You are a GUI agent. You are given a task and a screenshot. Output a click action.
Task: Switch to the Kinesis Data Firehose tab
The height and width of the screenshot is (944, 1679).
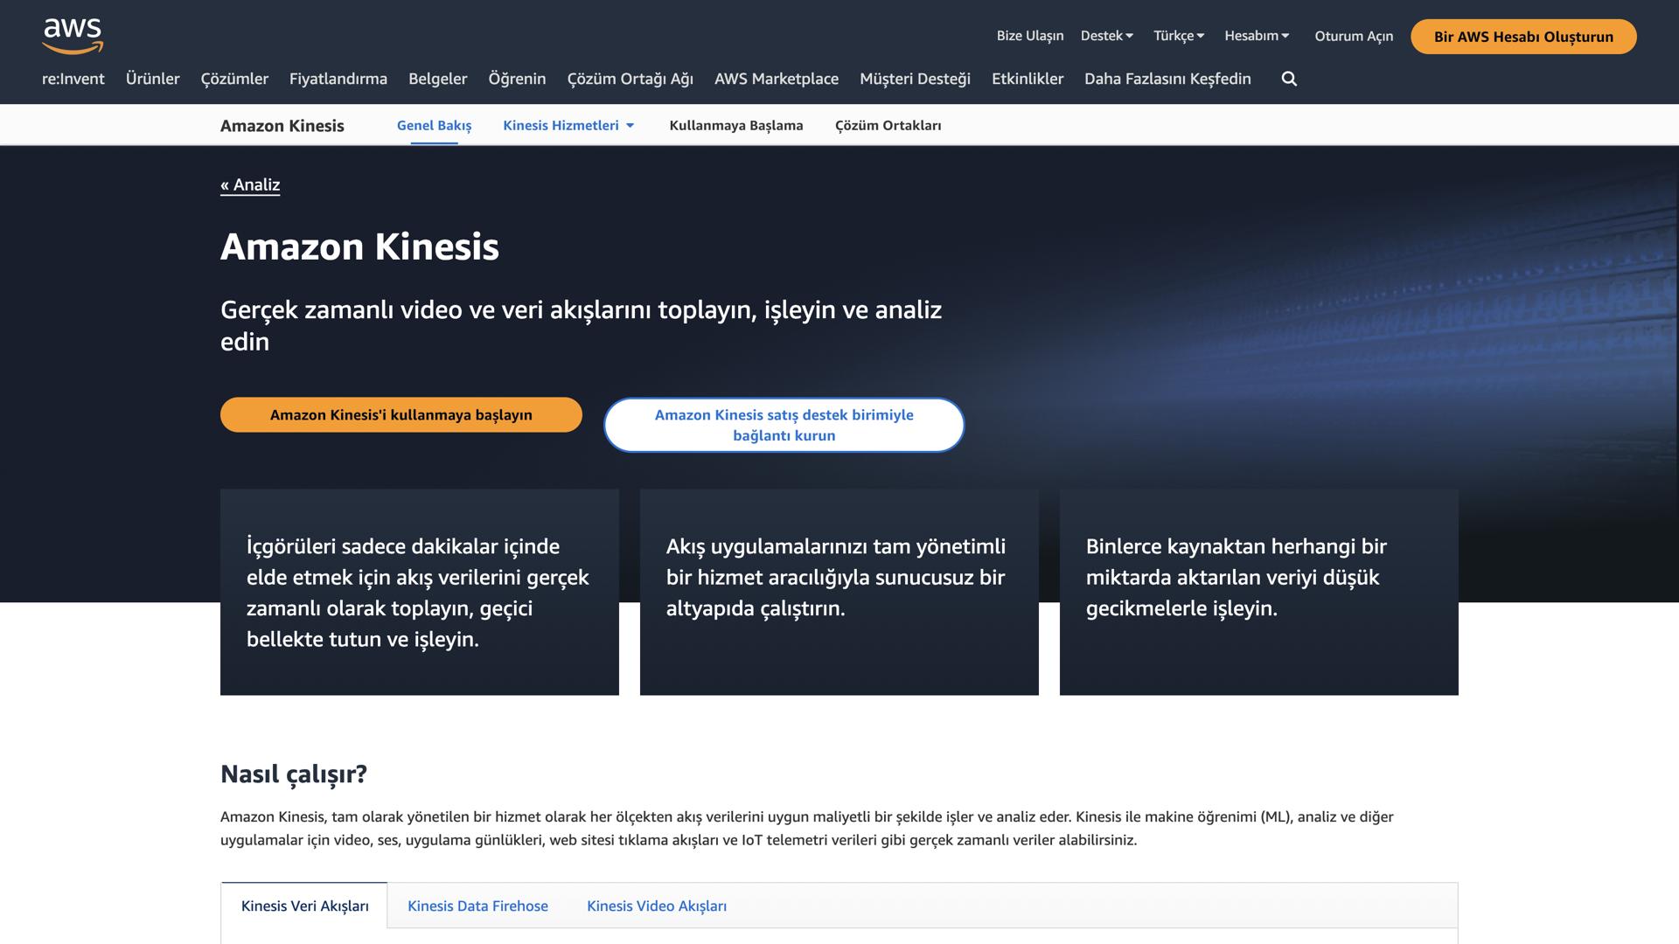[477, 906]
